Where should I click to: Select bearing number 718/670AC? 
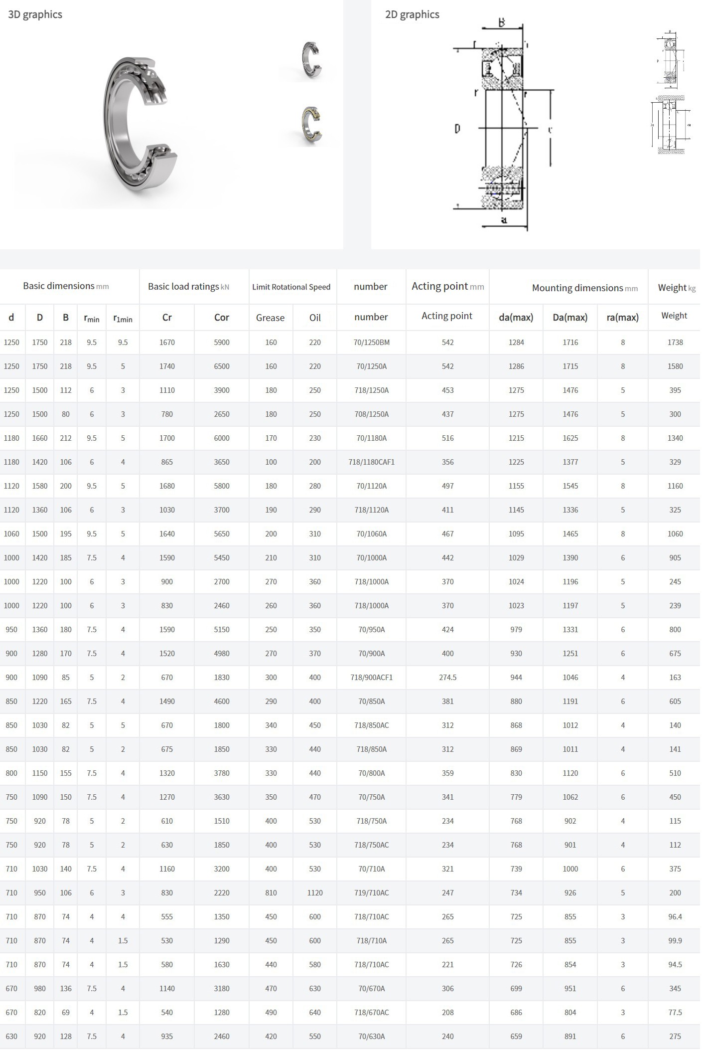pos(372,1013)
